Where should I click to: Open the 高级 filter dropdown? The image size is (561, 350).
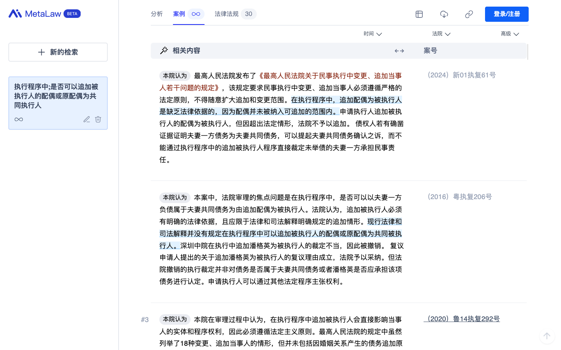(510, 34)
